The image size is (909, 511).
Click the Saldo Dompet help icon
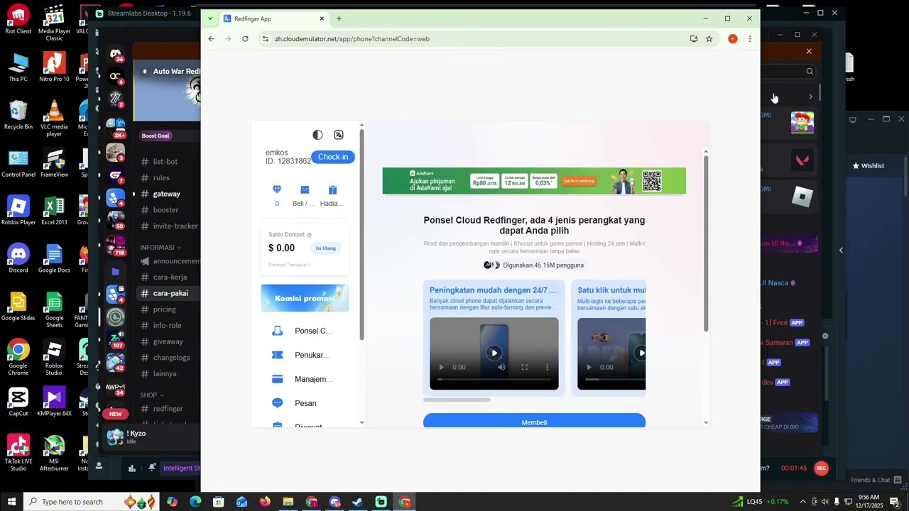(x=309, y=235)
